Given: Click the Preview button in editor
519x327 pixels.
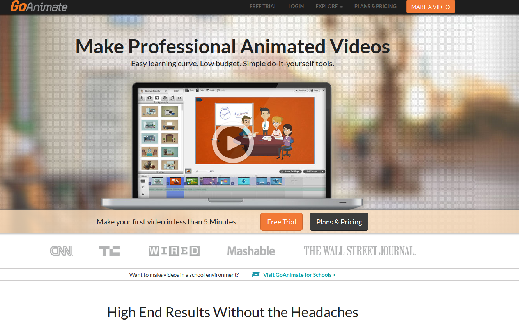Looking at the screenshot, I should [x=301, y=90].
